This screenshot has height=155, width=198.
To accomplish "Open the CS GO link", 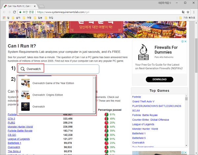I will [12, 135].
